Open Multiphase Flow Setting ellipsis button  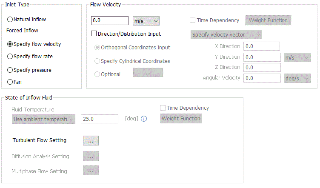91,171
